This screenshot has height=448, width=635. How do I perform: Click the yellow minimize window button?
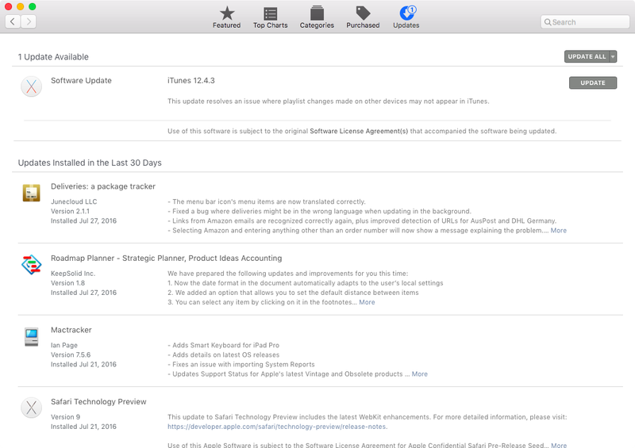[21, 6]
